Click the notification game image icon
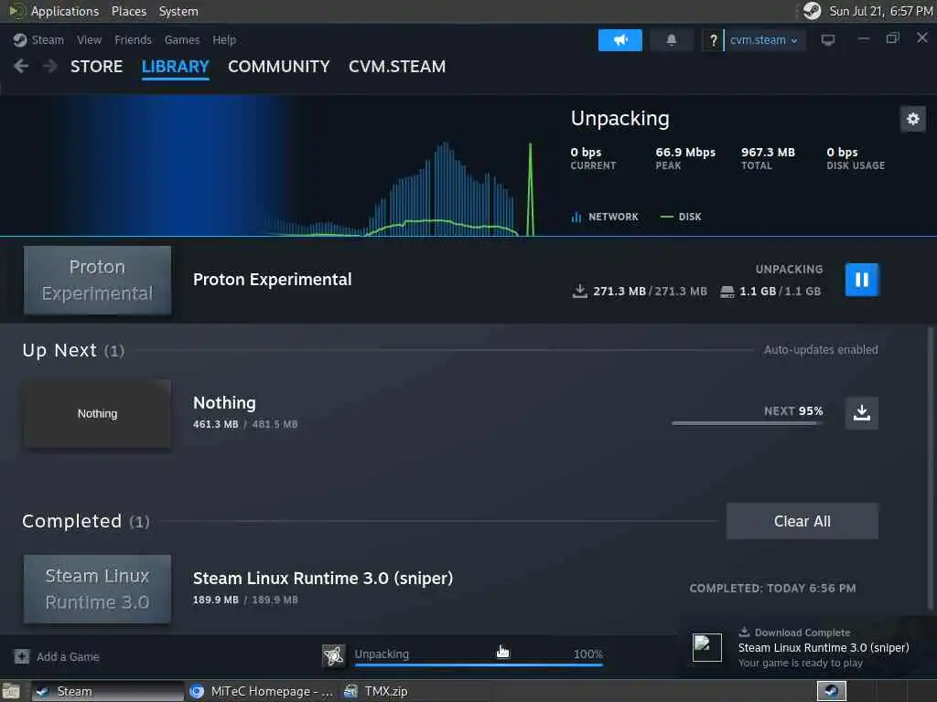Screen dimensions: 937x702 point(707,648)
